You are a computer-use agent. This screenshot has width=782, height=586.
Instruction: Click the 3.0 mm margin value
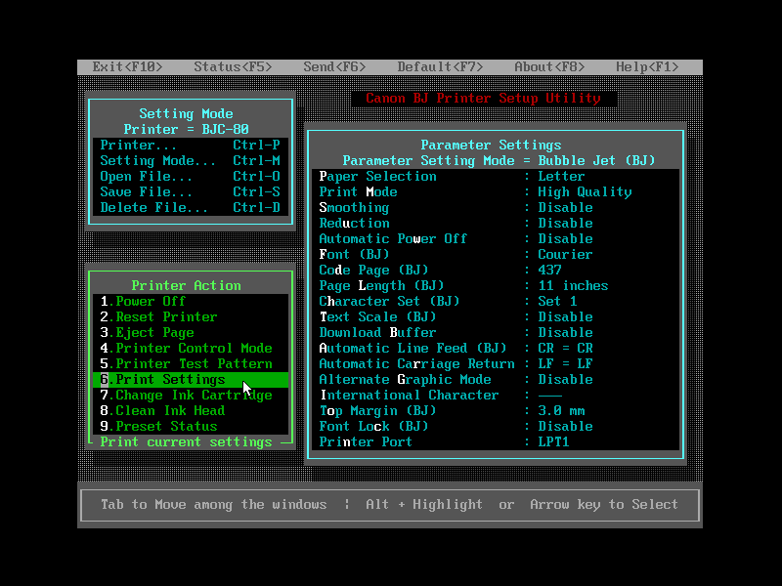click(561, 410)
